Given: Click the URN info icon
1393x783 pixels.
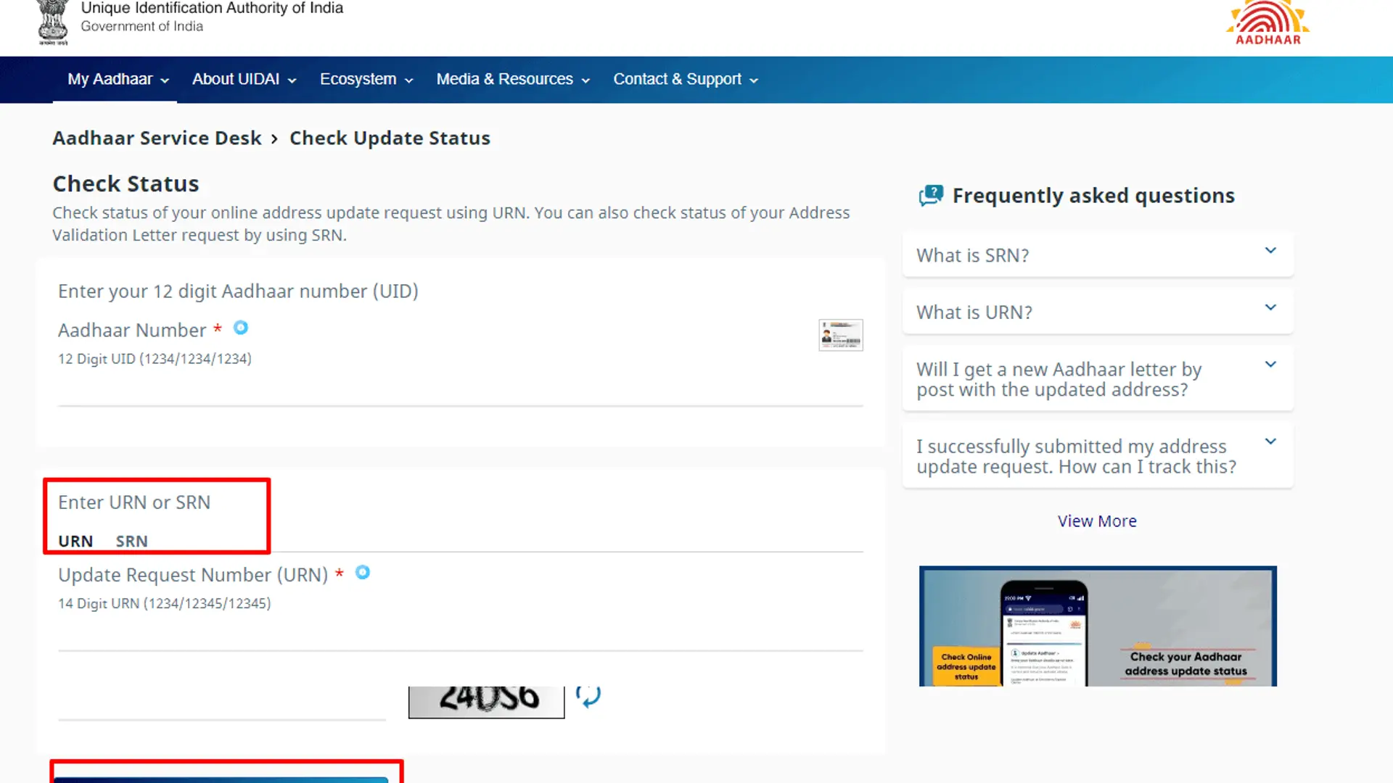Looking at the screenshot, I should point(363,572).
